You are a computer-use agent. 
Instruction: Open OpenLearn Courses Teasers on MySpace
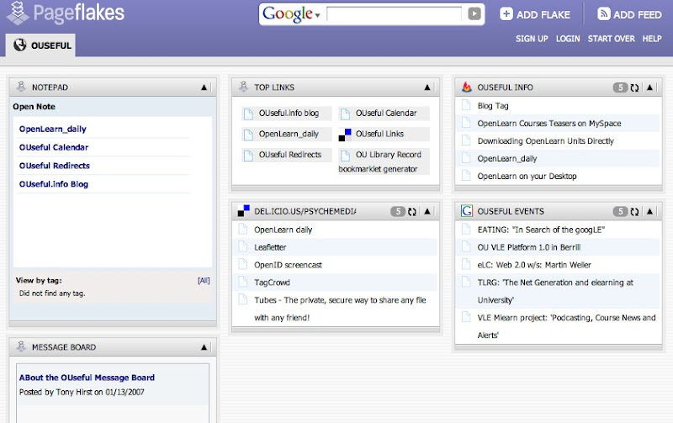(x=549, y=124)
